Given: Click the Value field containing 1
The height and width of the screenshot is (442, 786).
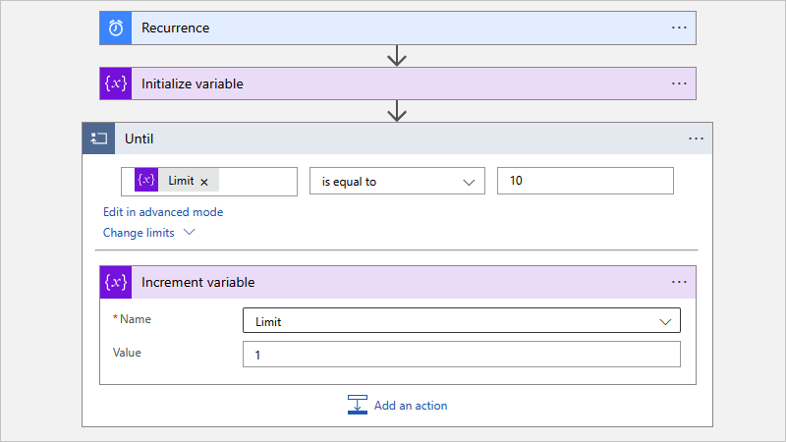Looking at the screenshot, I should 461,355.
